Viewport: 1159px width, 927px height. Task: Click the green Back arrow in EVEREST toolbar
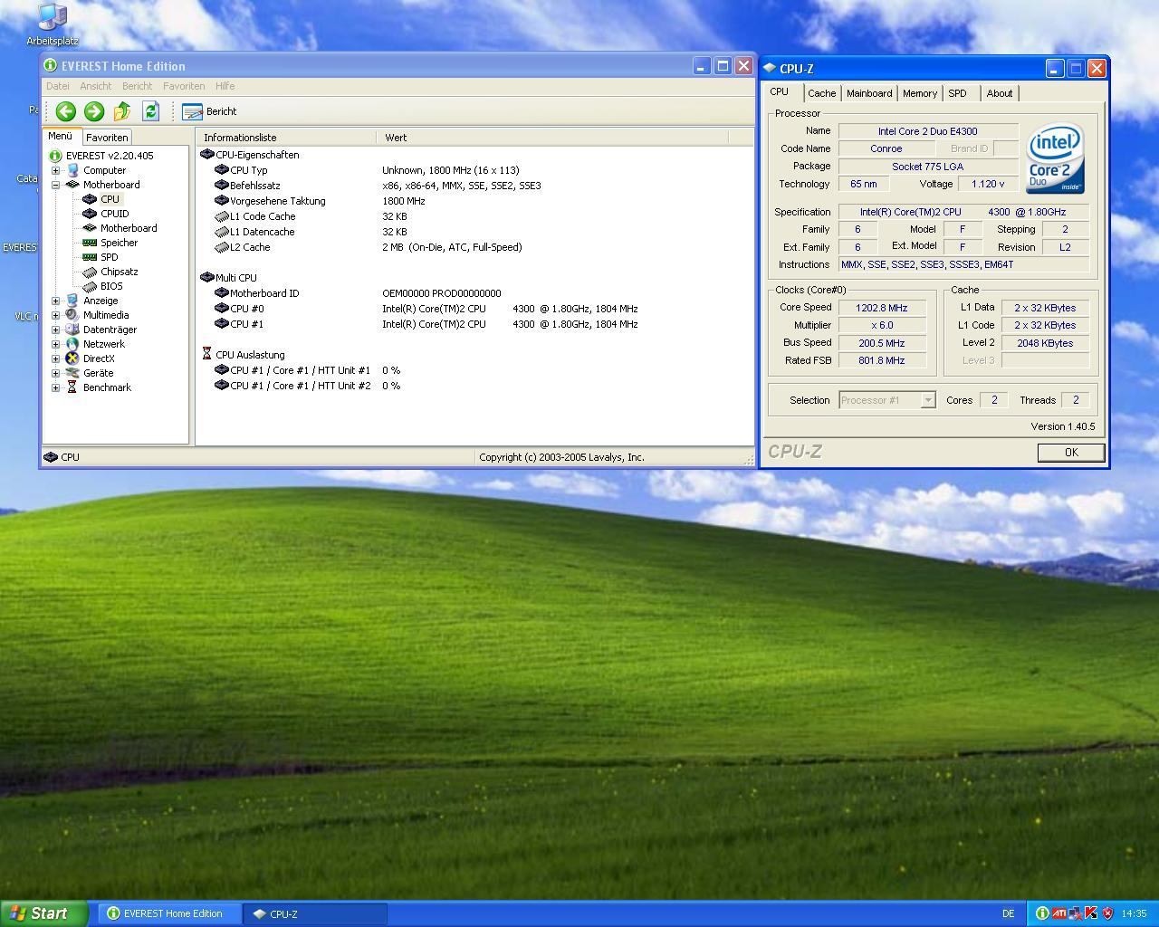point(65,111)
